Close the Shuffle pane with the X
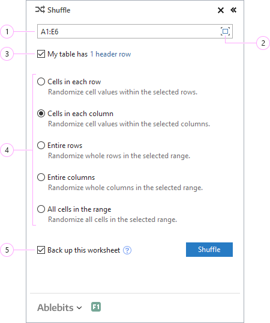Screen dimensions: 270x323 221,10
